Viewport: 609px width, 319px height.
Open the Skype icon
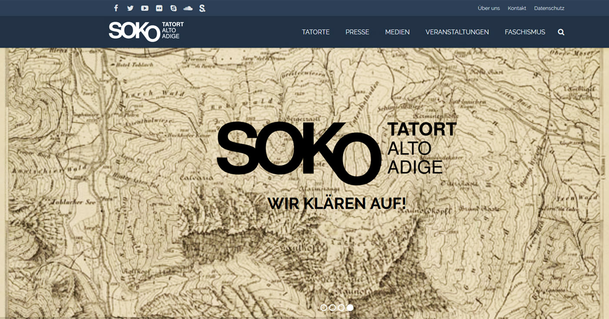click(x=174, y=8)
